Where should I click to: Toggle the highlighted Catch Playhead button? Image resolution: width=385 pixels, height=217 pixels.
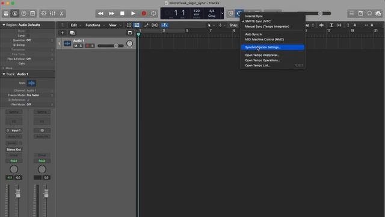[x=164, y=25]
